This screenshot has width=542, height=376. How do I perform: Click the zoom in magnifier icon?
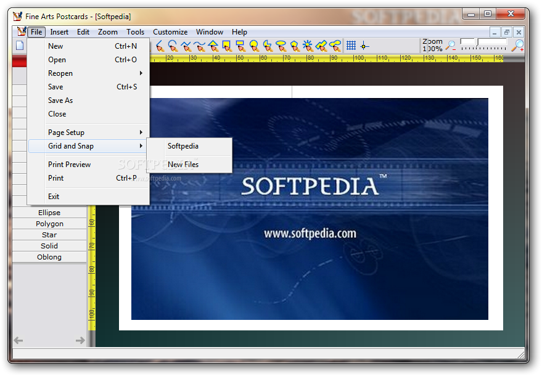pos(518,45)
